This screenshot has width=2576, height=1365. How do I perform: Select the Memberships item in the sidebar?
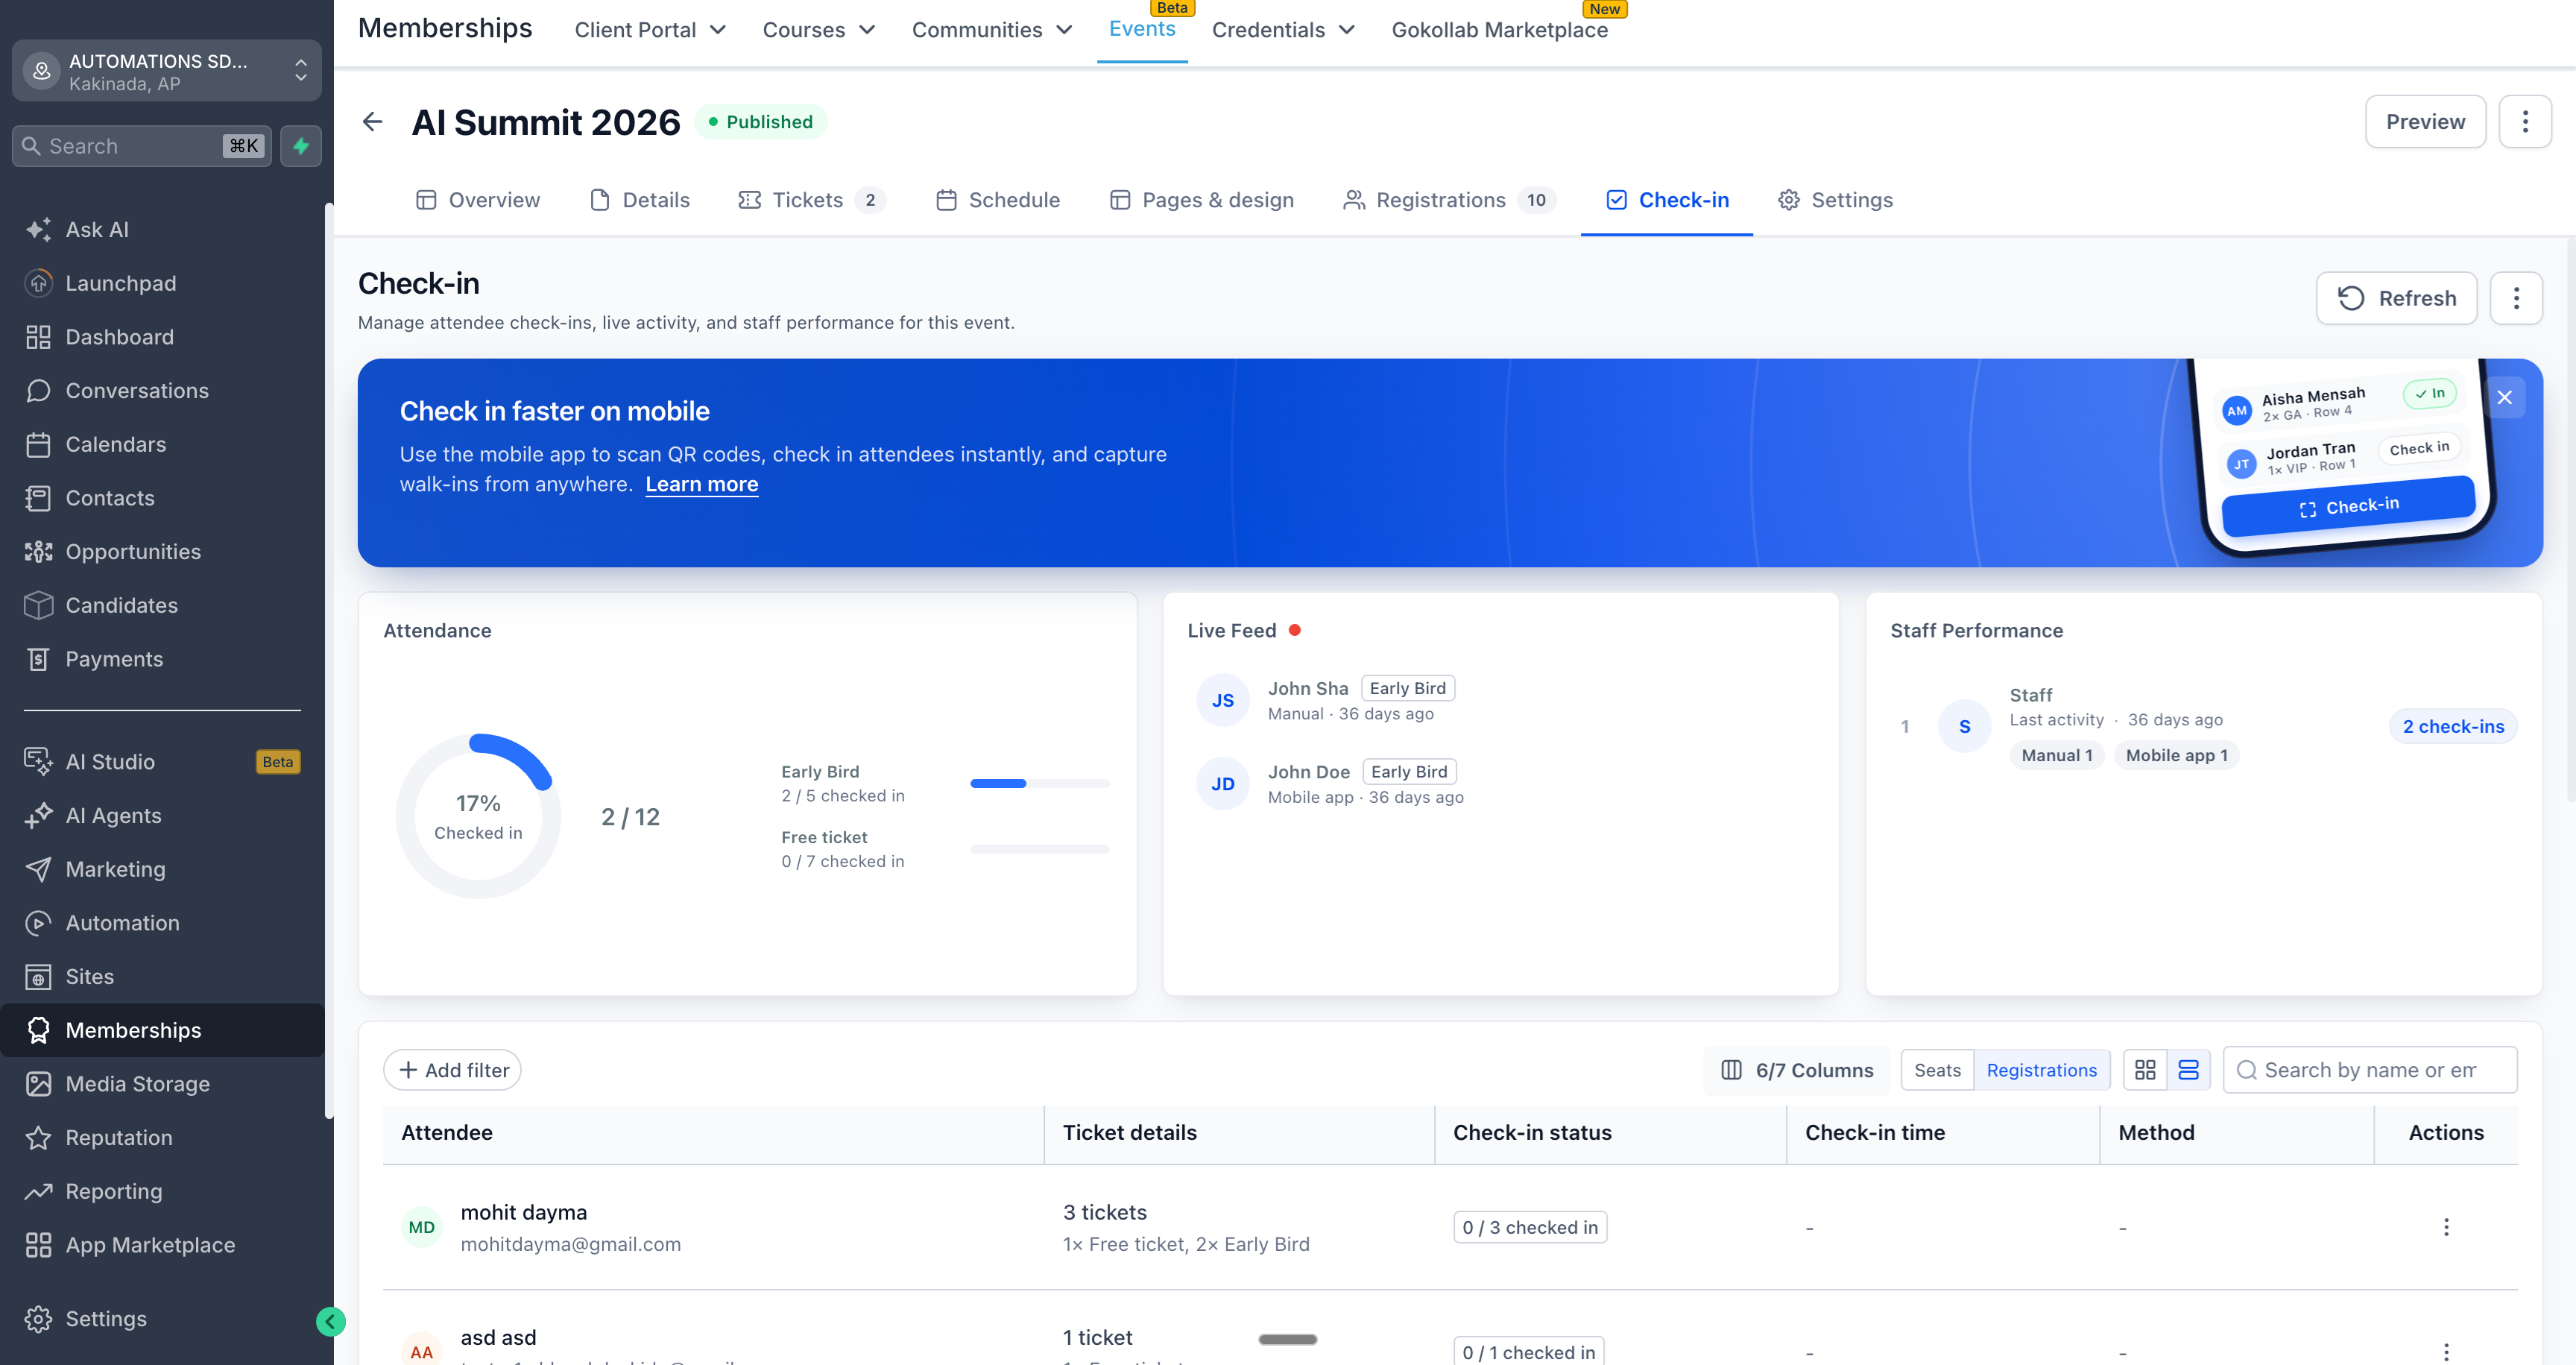162,1030
